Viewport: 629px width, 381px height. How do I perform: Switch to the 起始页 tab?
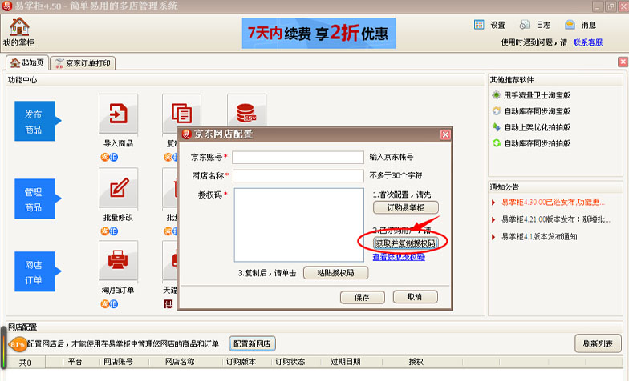click(x=27, y=62)
